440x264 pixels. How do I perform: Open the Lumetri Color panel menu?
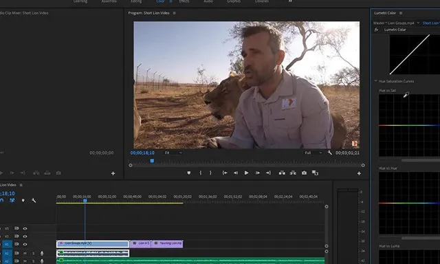401,13
